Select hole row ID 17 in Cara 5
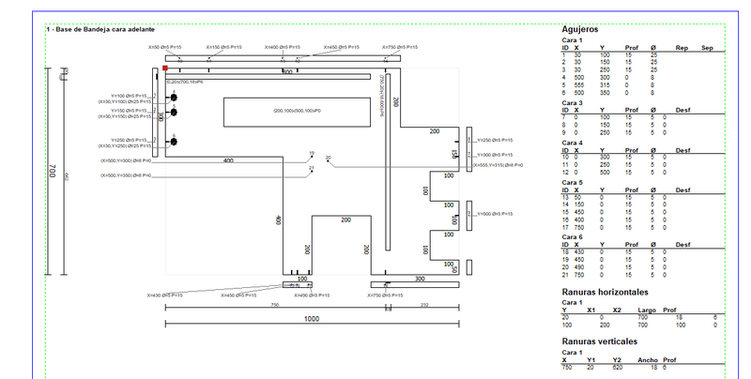The image size is (751, 379). [x=643, y=227]
